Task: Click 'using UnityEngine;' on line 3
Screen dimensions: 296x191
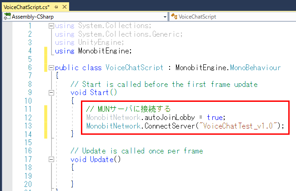Action: pyautogui.click(x=90, y=43)
